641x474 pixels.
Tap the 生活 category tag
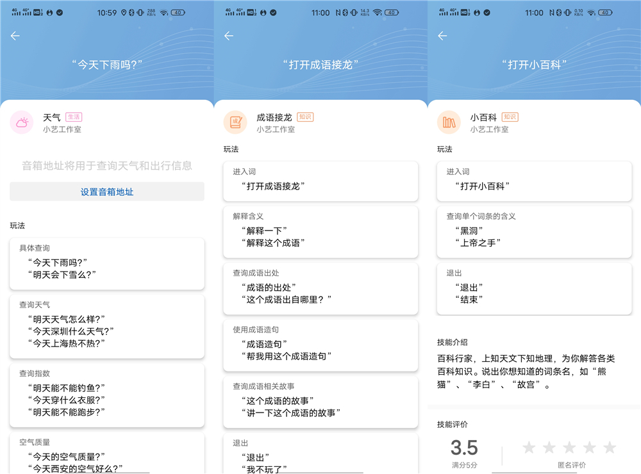click(x=74, y=117)
